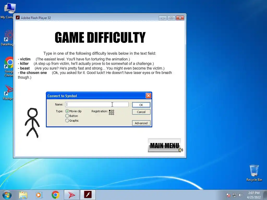Image resolution: width=267 pixels, height=200 pixels.
Task: Click the stick figure character
Action: 32,123
